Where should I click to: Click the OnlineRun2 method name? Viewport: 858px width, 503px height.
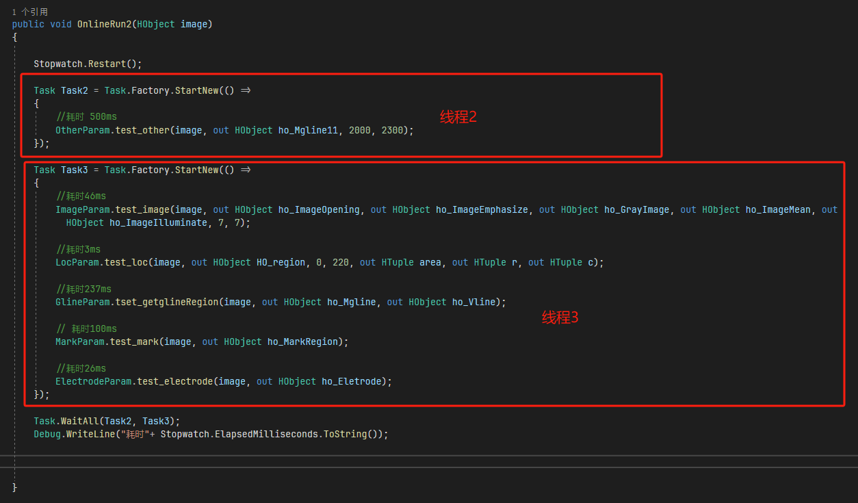(x=104, y=24)
